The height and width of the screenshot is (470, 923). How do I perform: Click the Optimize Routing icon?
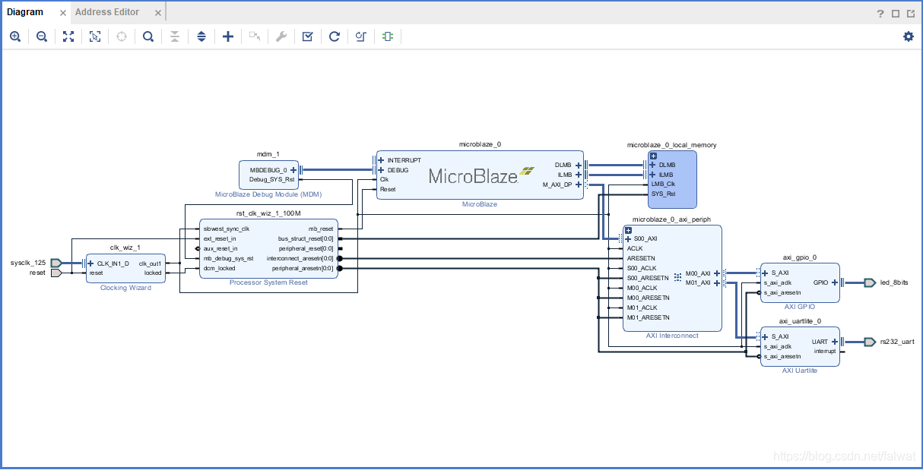click(x=361, y=36)
